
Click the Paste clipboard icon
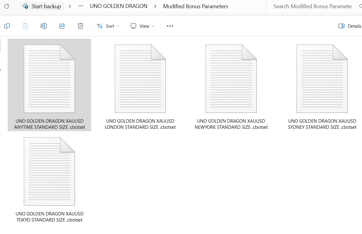25,26
